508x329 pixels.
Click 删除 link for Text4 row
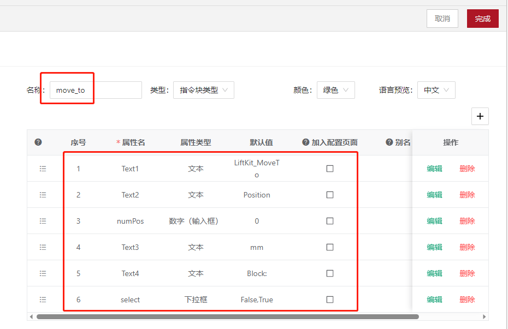click(x=467, y=273)
